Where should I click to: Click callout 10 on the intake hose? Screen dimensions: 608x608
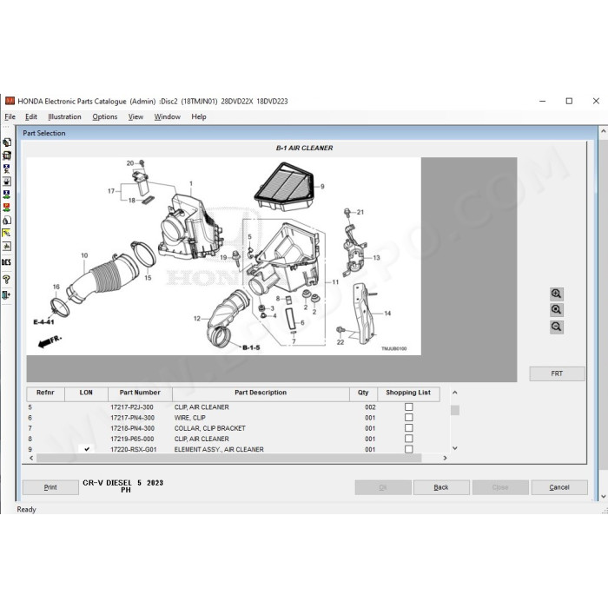pos(84,255)
